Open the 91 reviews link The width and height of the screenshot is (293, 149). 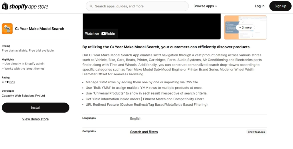12,82
